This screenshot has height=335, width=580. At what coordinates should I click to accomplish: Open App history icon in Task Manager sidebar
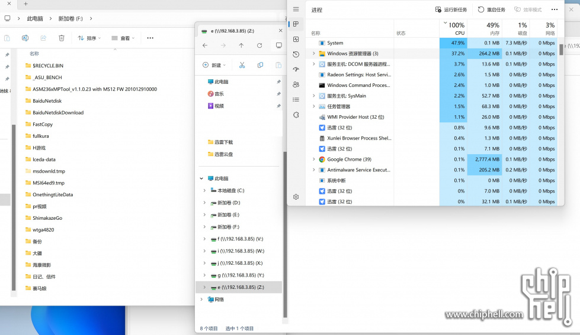coord(296,54)
